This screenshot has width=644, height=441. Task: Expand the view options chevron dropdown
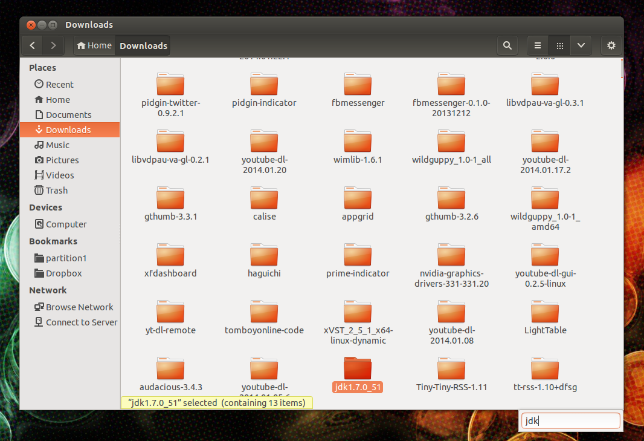point(581,45)
